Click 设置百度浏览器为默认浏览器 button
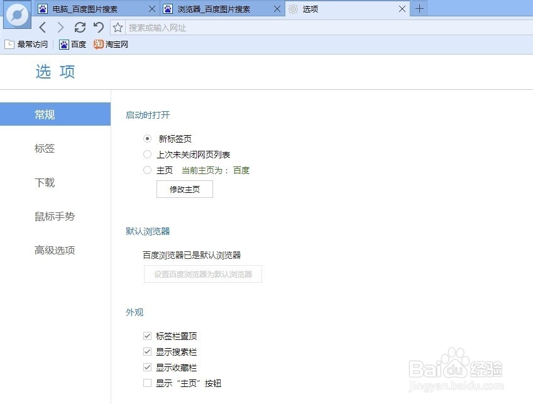 (203, 274)
